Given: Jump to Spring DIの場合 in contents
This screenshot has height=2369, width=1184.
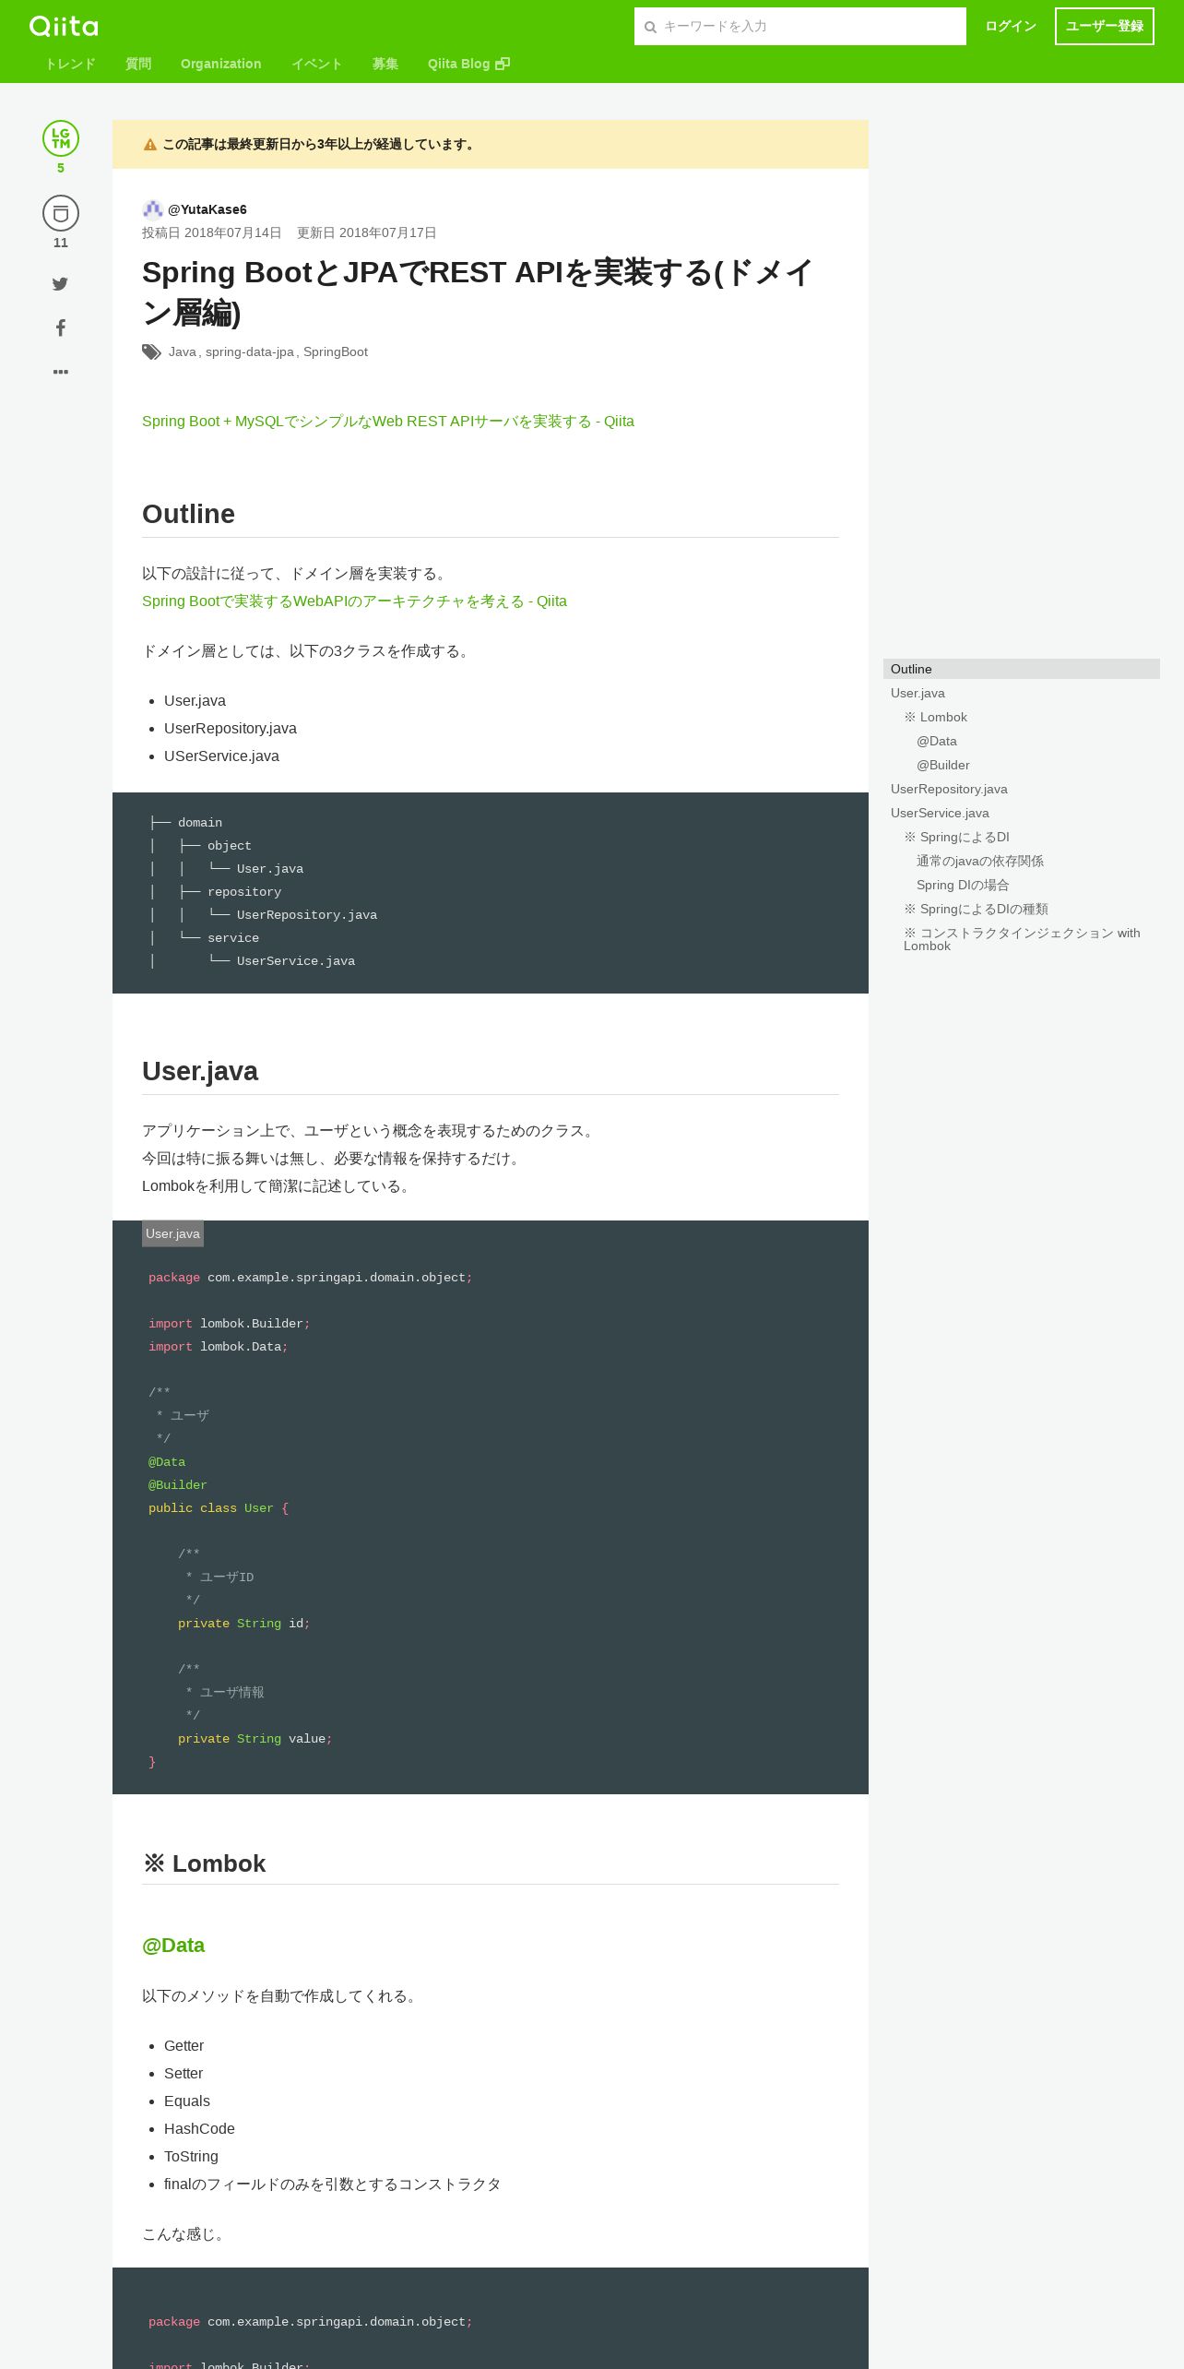Looking at the screenshot, I should 963,885.
